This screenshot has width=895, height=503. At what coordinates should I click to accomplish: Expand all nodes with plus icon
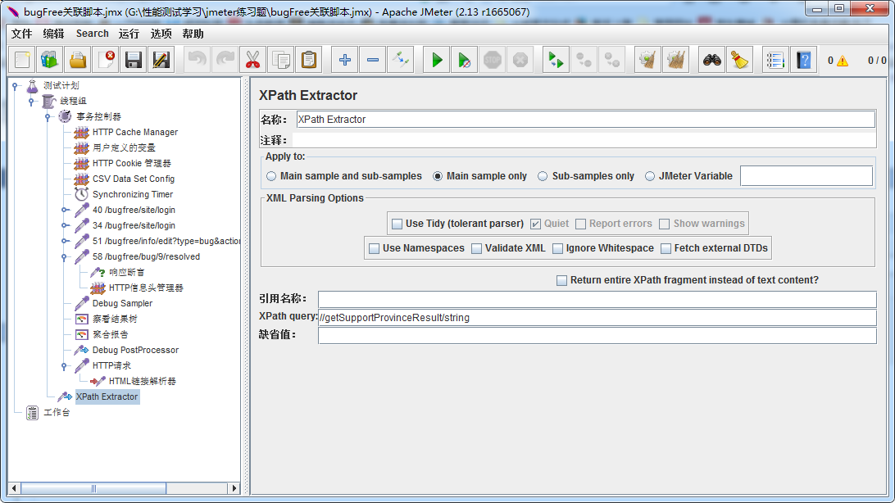coord(345,60)
